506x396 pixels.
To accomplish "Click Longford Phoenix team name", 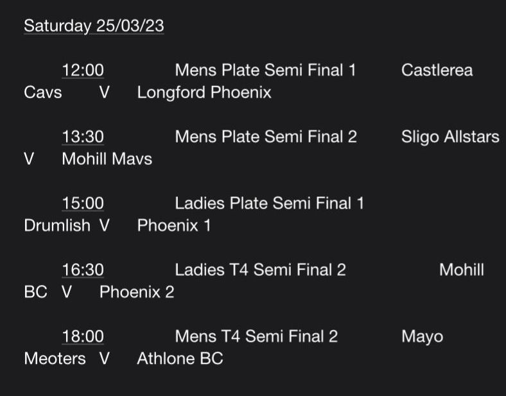I will click(204, 92).
